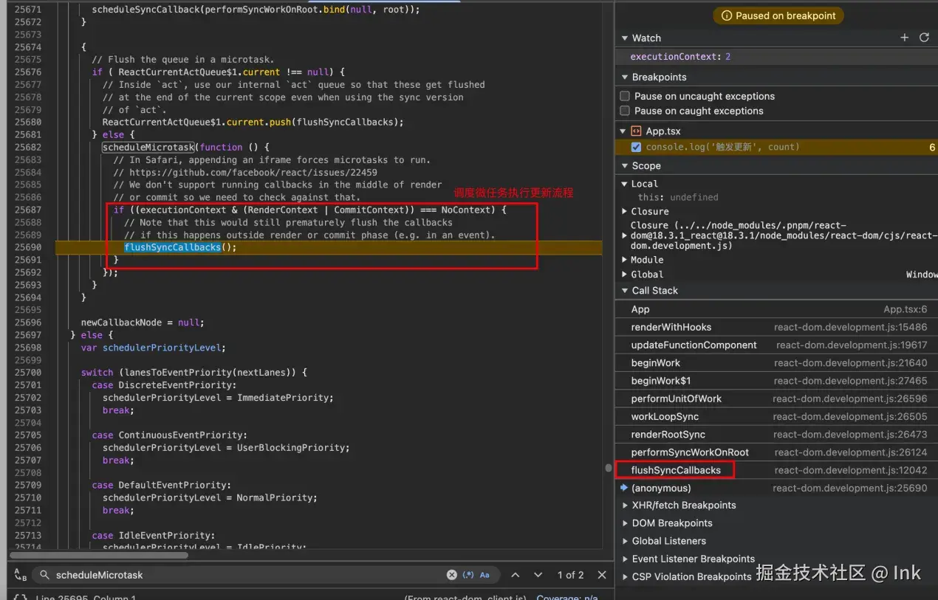
Task: Set breakpoint on line 25682 gutter
Action: coord(28,147)
